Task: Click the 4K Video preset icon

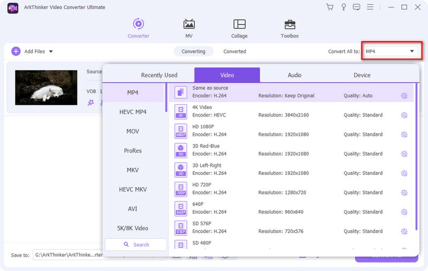Action: (181, 112)
